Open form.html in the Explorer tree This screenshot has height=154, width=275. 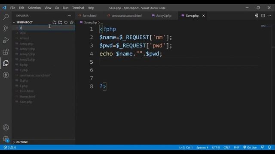pos(26,91)
